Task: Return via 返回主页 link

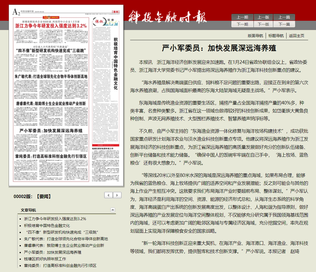Action: tap(296, 36)
